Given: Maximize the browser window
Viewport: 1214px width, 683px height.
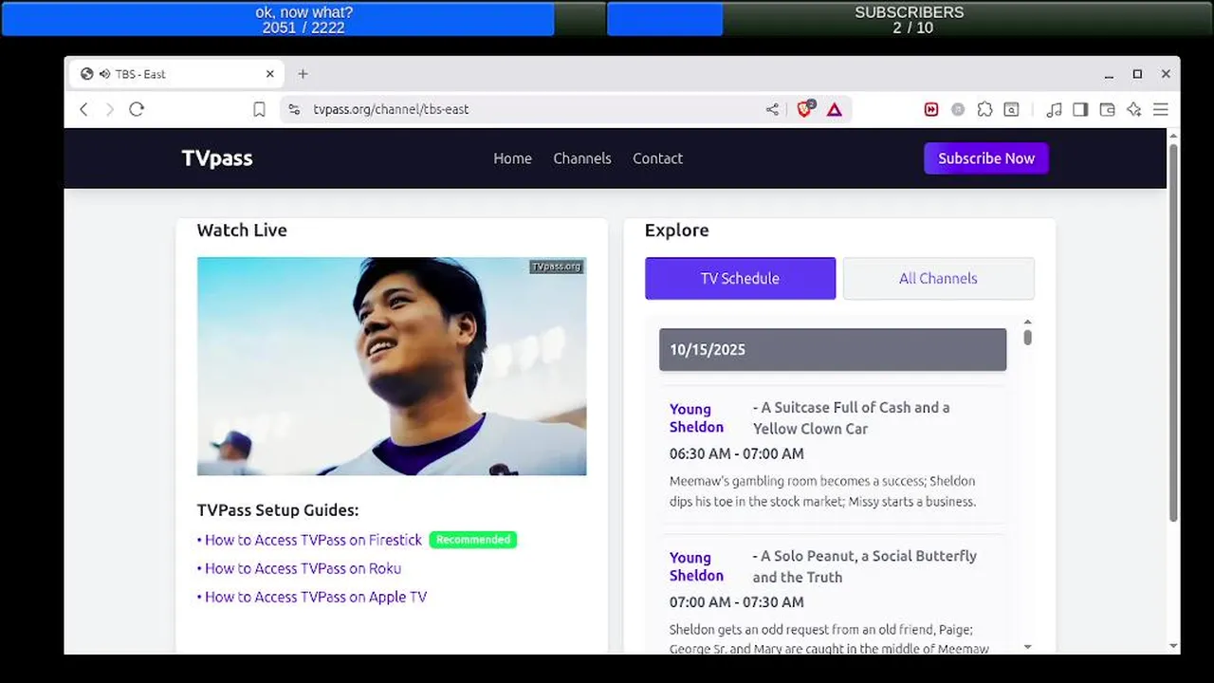Looking at the screenshot, I should (1137, 74).
